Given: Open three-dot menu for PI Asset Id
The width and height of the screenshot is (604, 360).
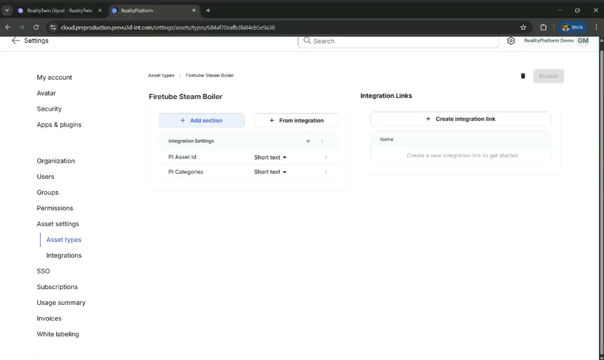Looking at the screenshot, I should point(326,157).
